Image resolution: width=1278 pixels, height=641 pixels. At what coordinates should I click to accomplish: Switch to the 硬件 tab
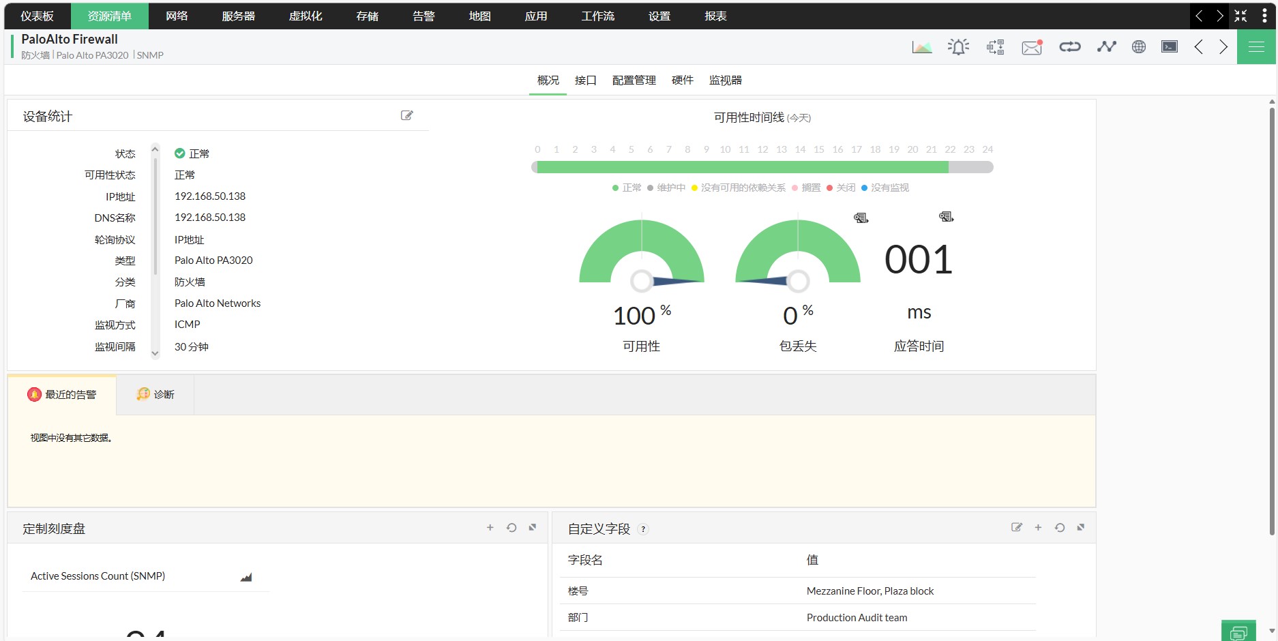tap(681, 80)
